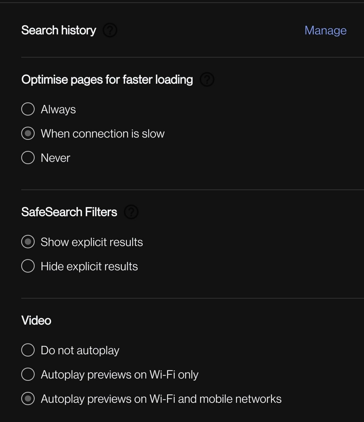This screenshot has height=422, width=364.
Task: Open the Search history help icon
Action: coord(110,30)
